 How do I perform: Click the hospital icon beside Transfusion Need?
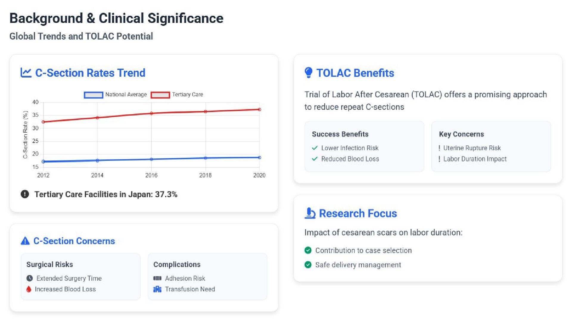tap(157, 289)
